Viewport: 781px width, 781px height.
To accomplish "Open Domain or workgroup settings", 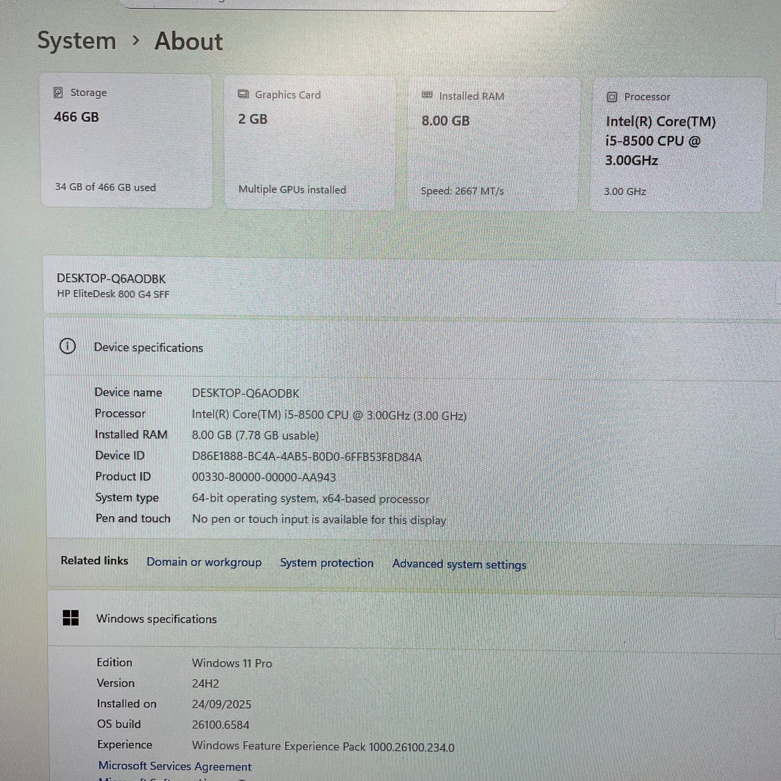I will pyautogui.click(x=204, y=562).
